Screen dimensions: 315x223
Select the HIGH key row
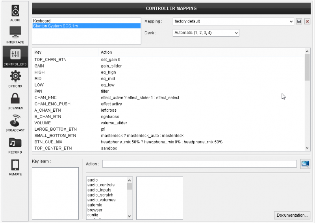[x=169, y=72]
